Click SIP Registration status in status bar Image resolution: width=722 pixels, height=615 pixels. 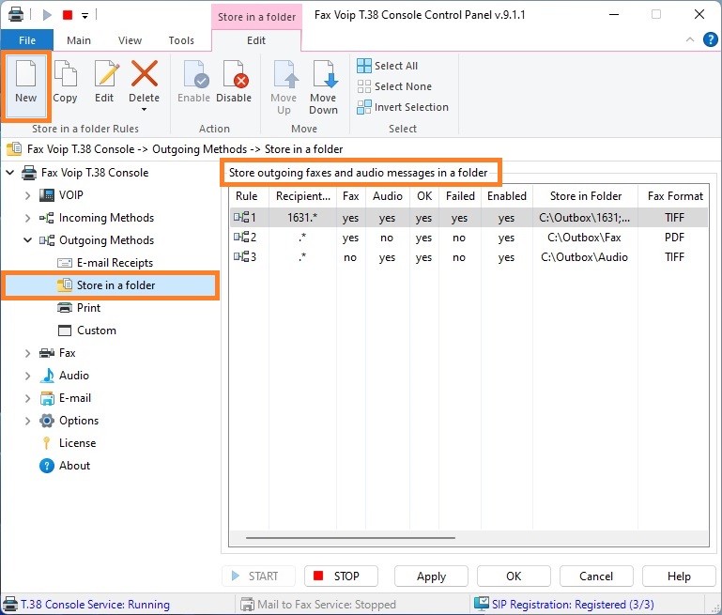[x=564, y=605]
